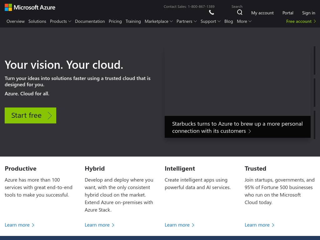Click the Microsoft Azure logo
Image resolution: width=320 pixels, height=240 pixels.
(30, 7)
